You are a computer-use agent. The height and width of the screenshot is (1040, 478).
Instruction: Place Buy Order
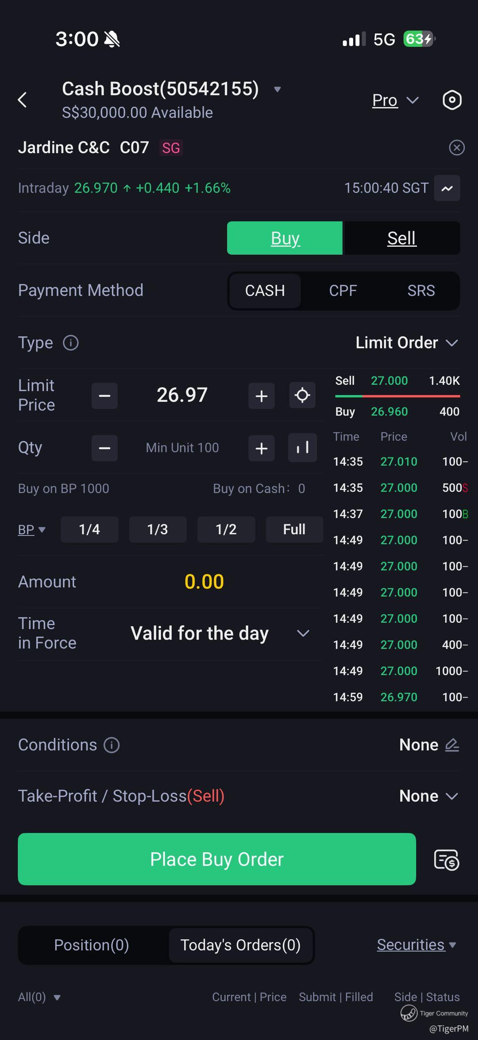(217, 859)
